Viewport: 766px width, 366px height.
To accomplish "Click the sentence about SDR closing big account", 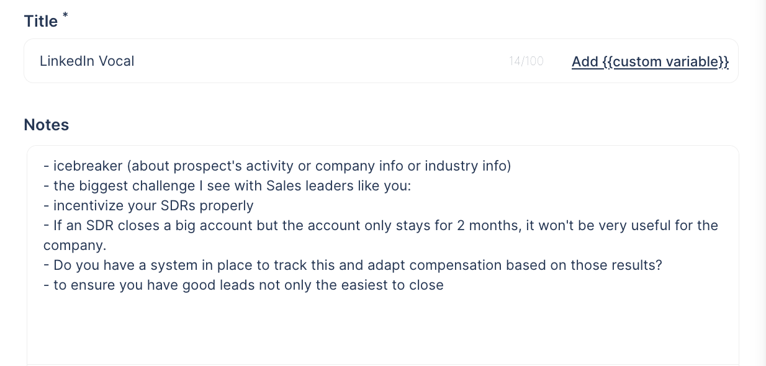I will 381,225.
